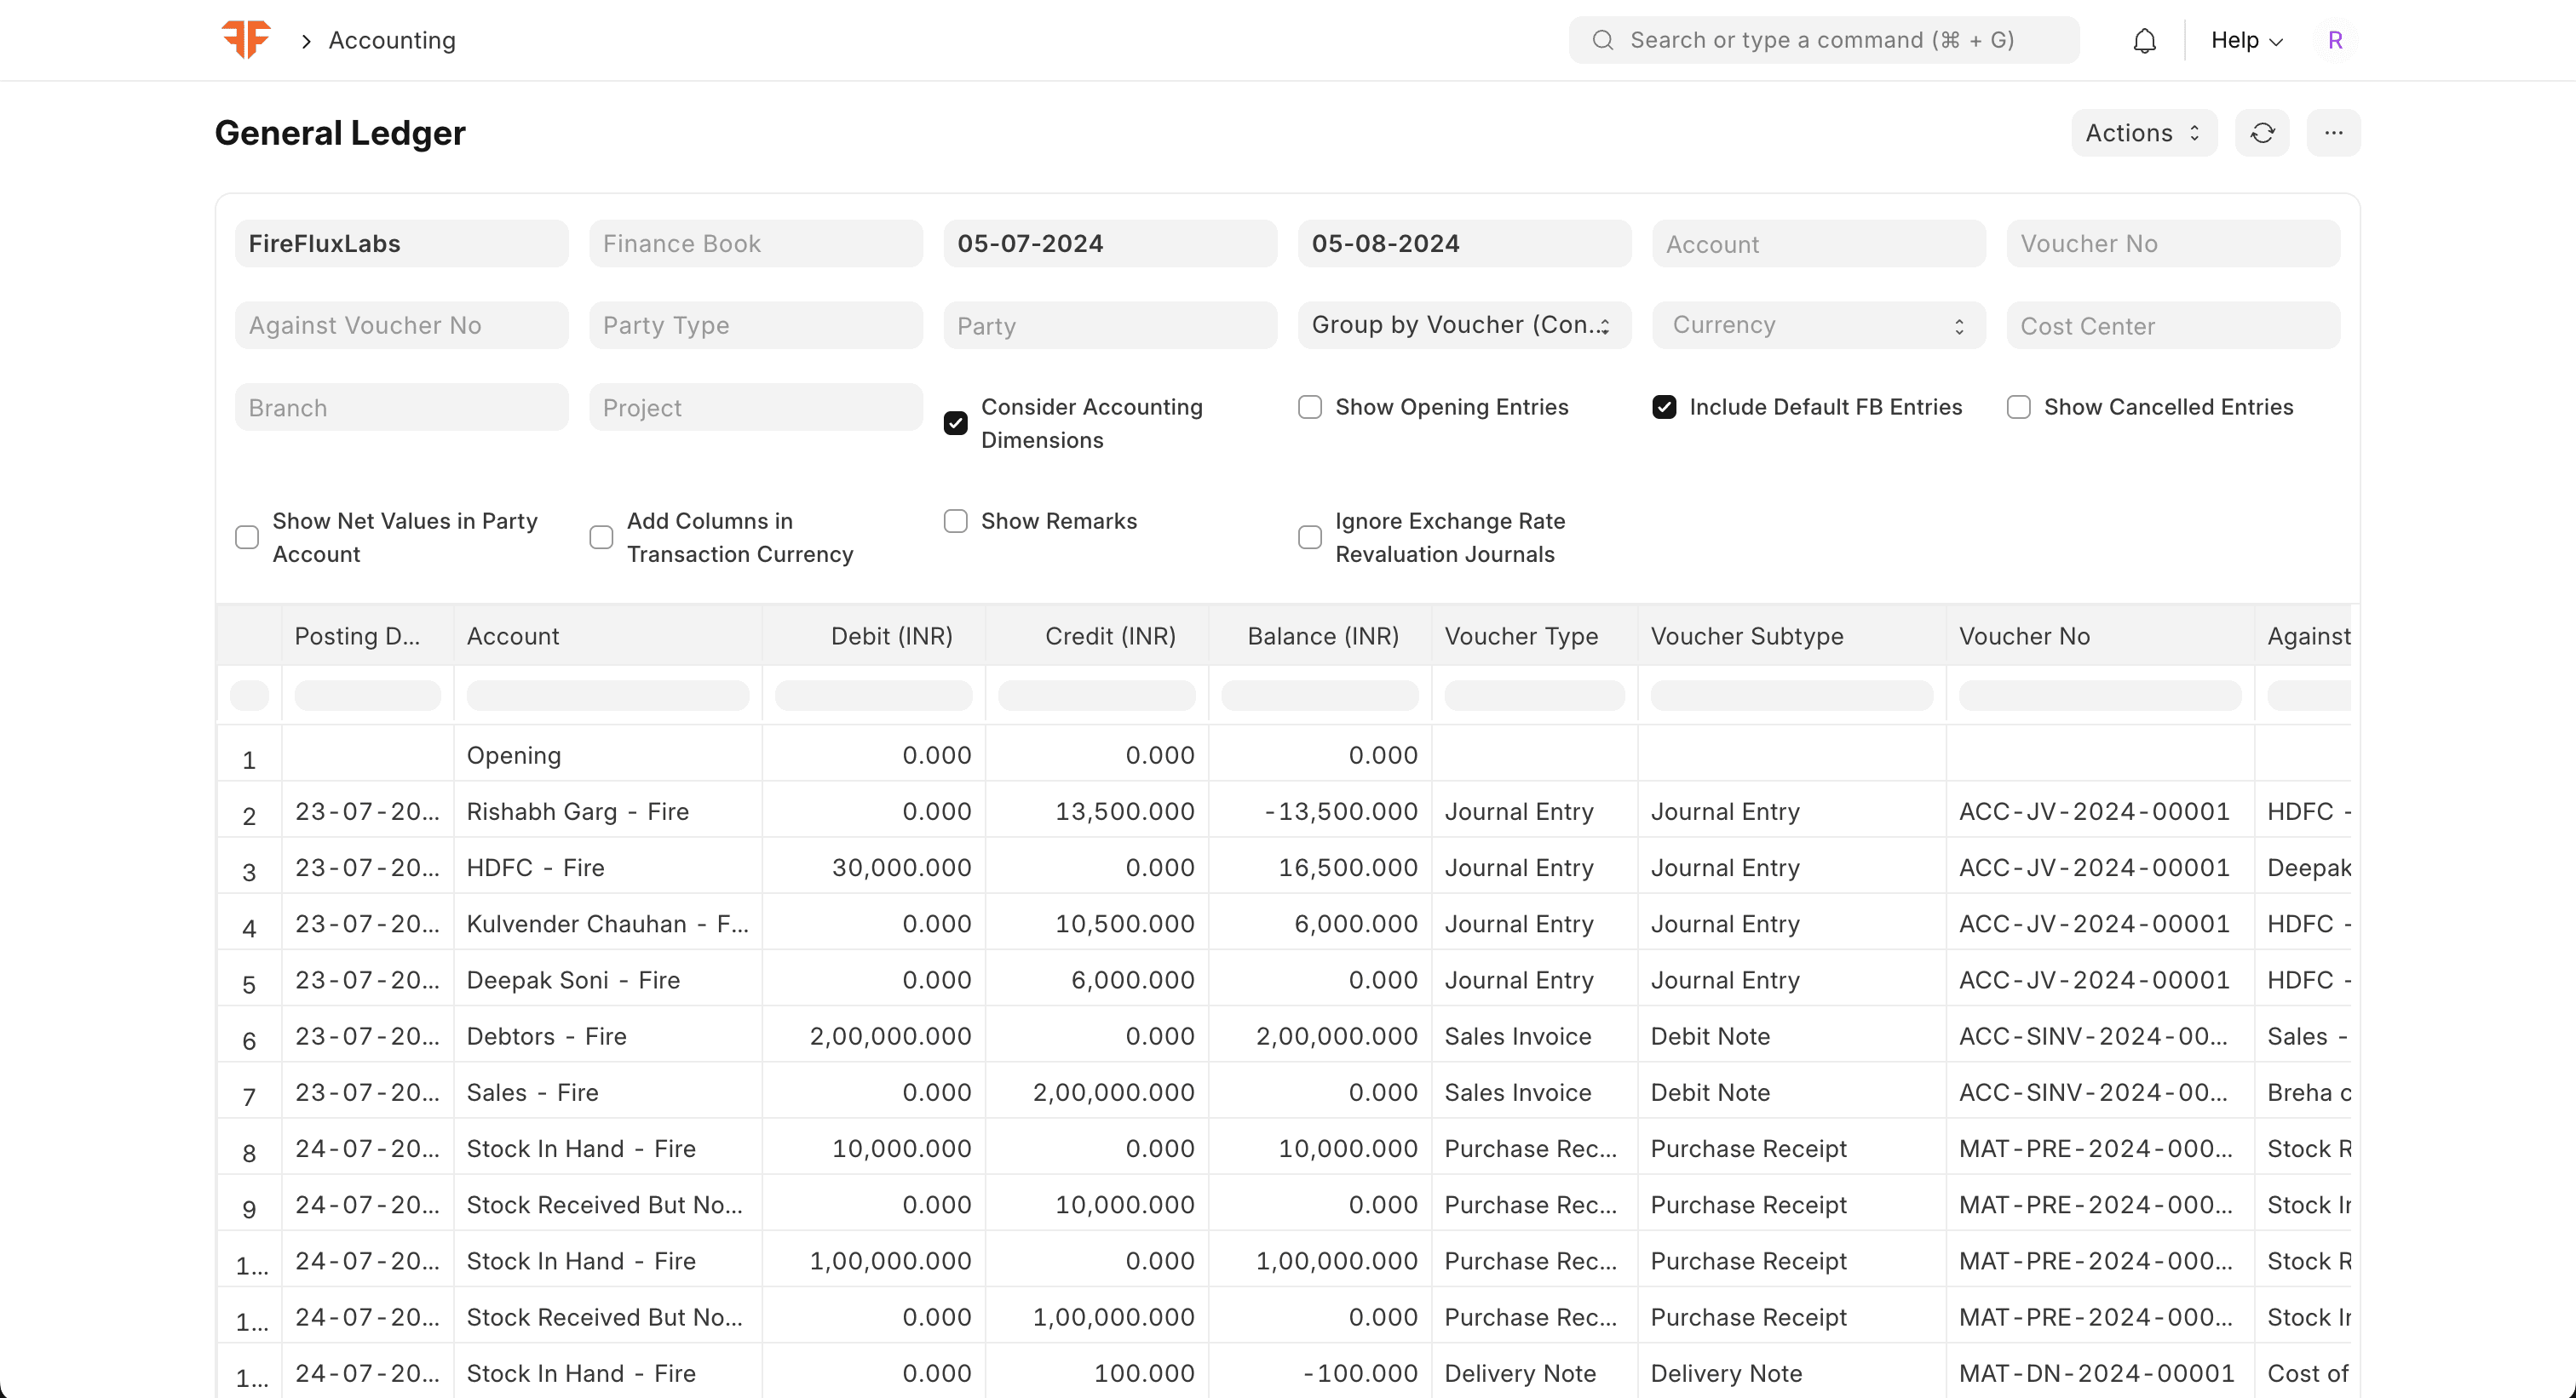Select Deepak Soni - Fire cell
2576x1398 pixels.
(x=607, y=980)
